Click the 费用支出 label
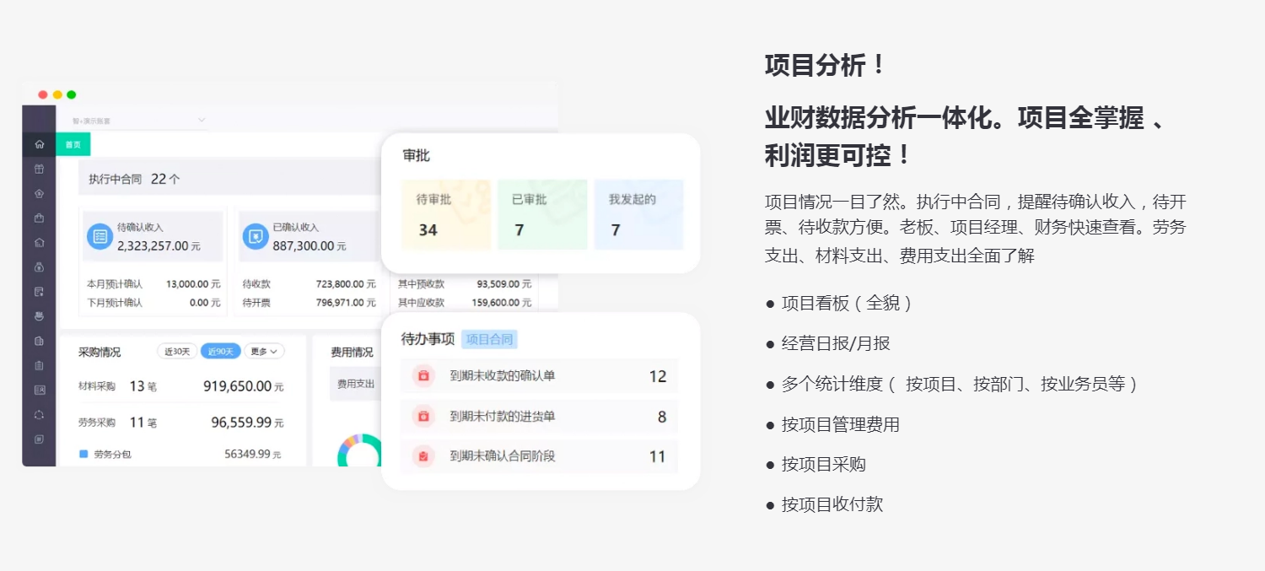 [356, 384]
